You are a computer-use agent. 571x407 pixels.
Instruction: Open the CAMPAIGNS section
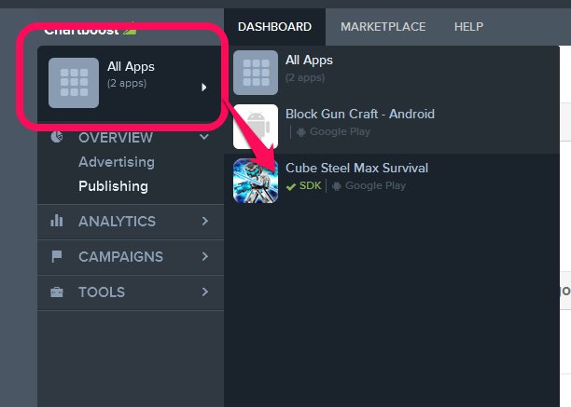coord(120,257)
